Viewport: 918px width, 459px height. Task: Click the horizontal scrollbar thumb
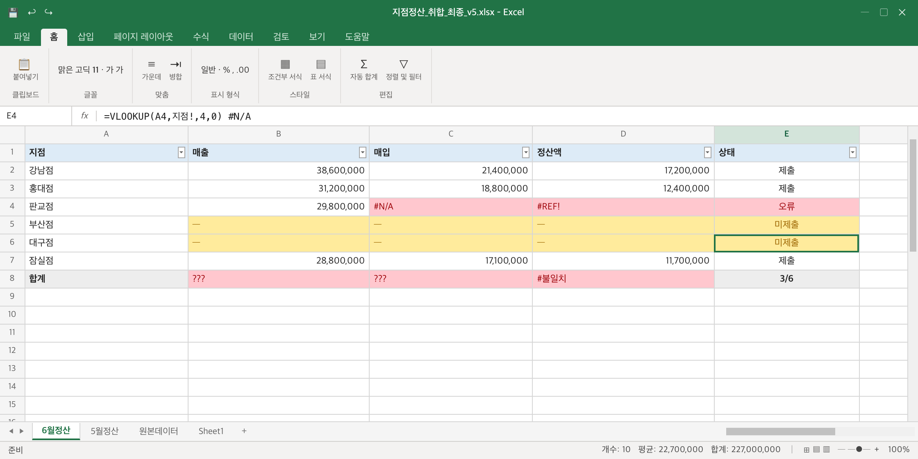[x=780, y=432]
